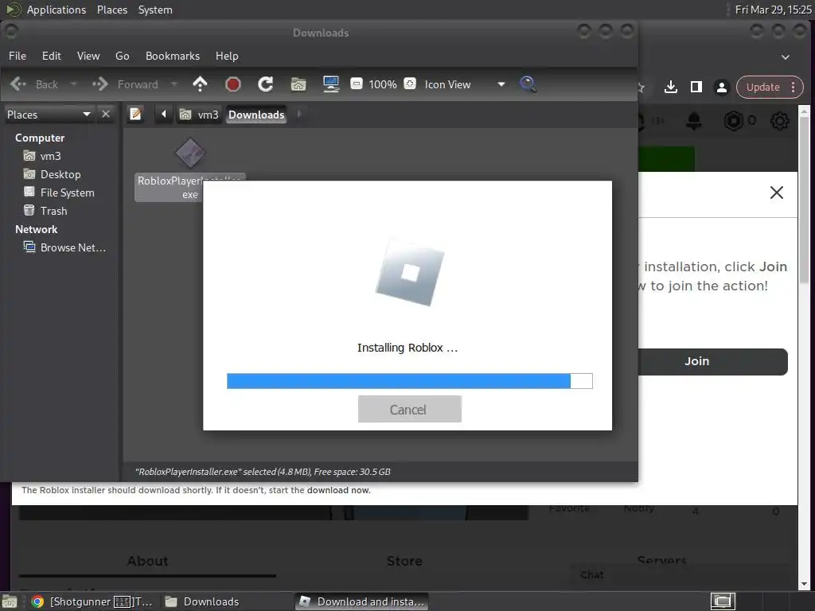Screen dimensions: 815x611
Task: Select the Downloads path bar button
Action: click(256, 115)
